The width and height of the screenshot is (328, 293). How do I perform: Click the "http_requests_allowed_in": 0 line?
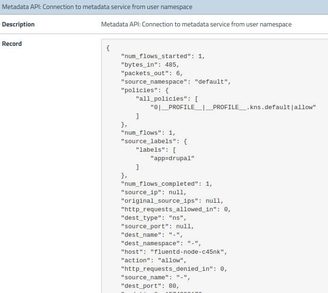pyautogui.click(x=176, y=209)
